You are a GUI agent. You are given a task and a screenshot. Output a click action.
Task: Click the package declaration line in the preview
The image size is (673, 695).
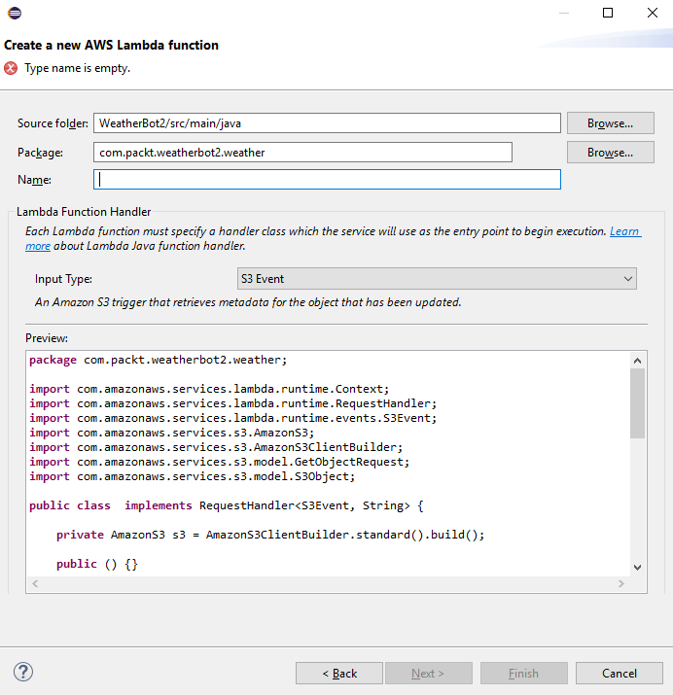coord(159,360)
